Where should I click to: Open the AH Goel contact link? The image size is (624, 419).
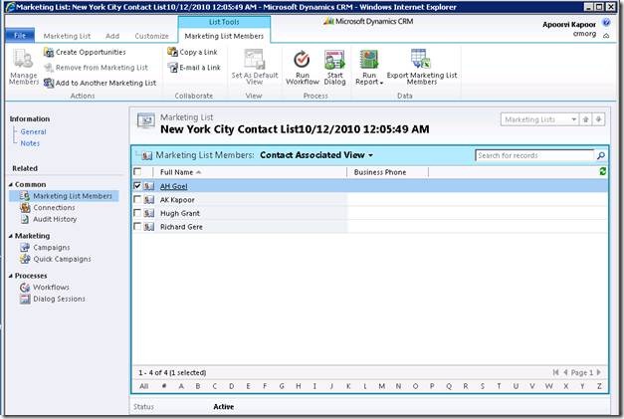point(173,186)
